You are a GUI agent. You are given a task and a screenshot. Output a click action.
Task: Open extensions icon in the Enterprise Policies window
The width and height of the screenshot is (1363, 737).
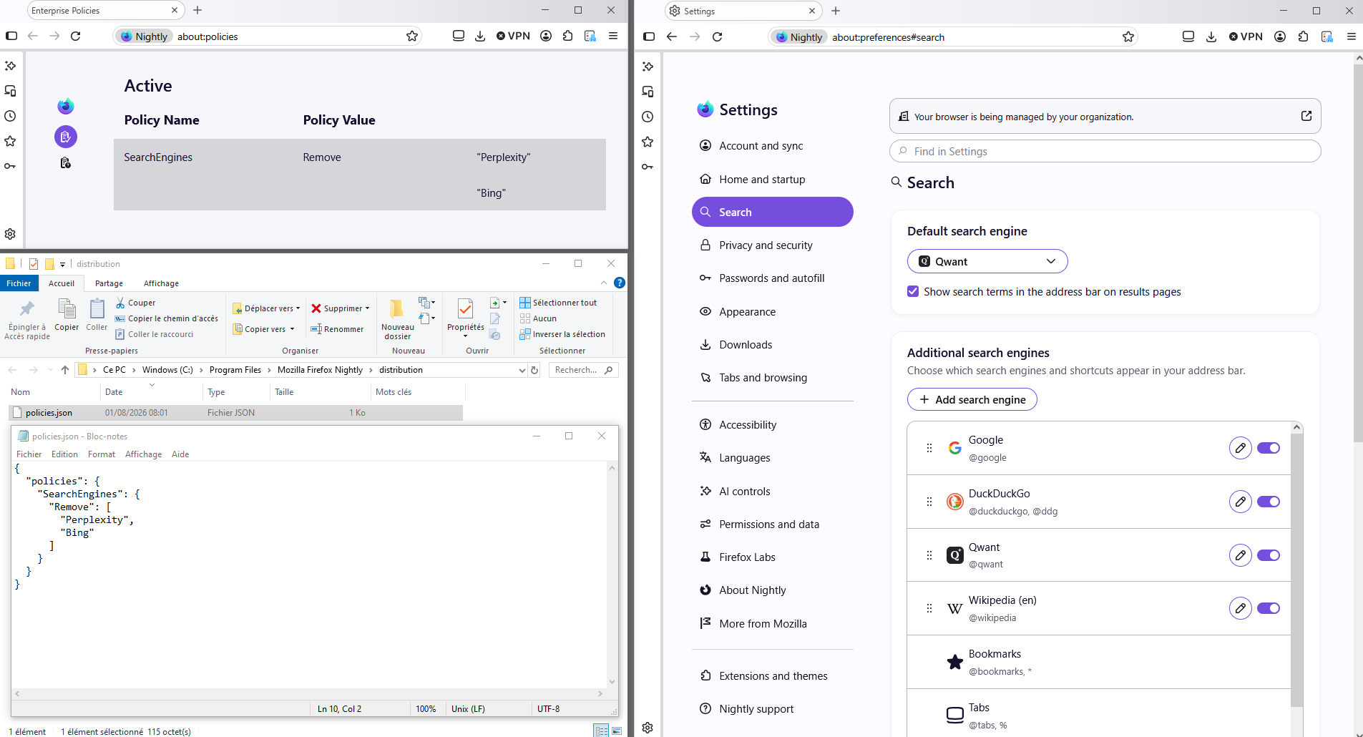568,36
